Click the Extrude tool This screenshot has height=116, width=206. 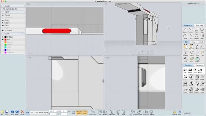pos(185,84)
